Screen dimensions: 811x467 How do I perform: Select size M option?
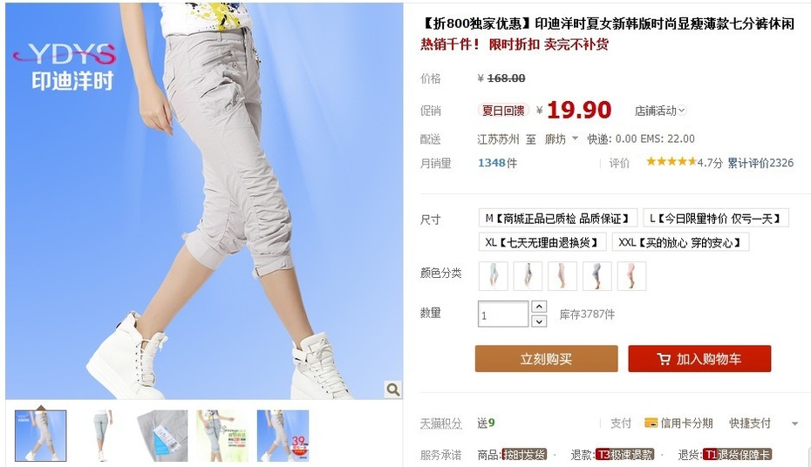(x=557, y=218)
